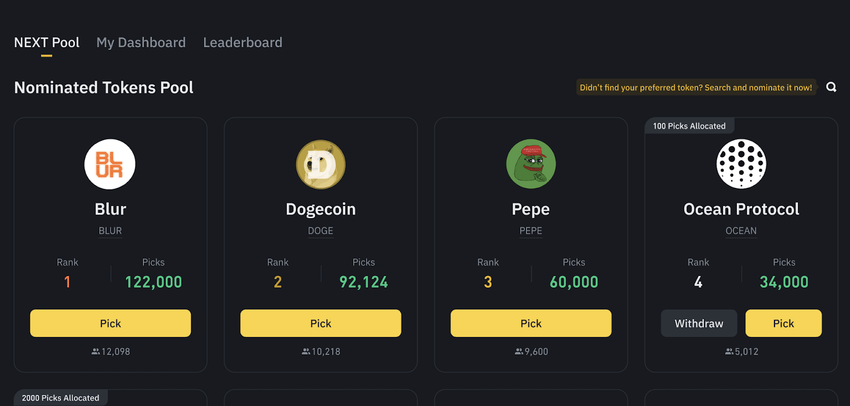Open the Leaderboard tab
Image resolution: width=850 pixels, height=406 pixels.
(x=242, y=42)
